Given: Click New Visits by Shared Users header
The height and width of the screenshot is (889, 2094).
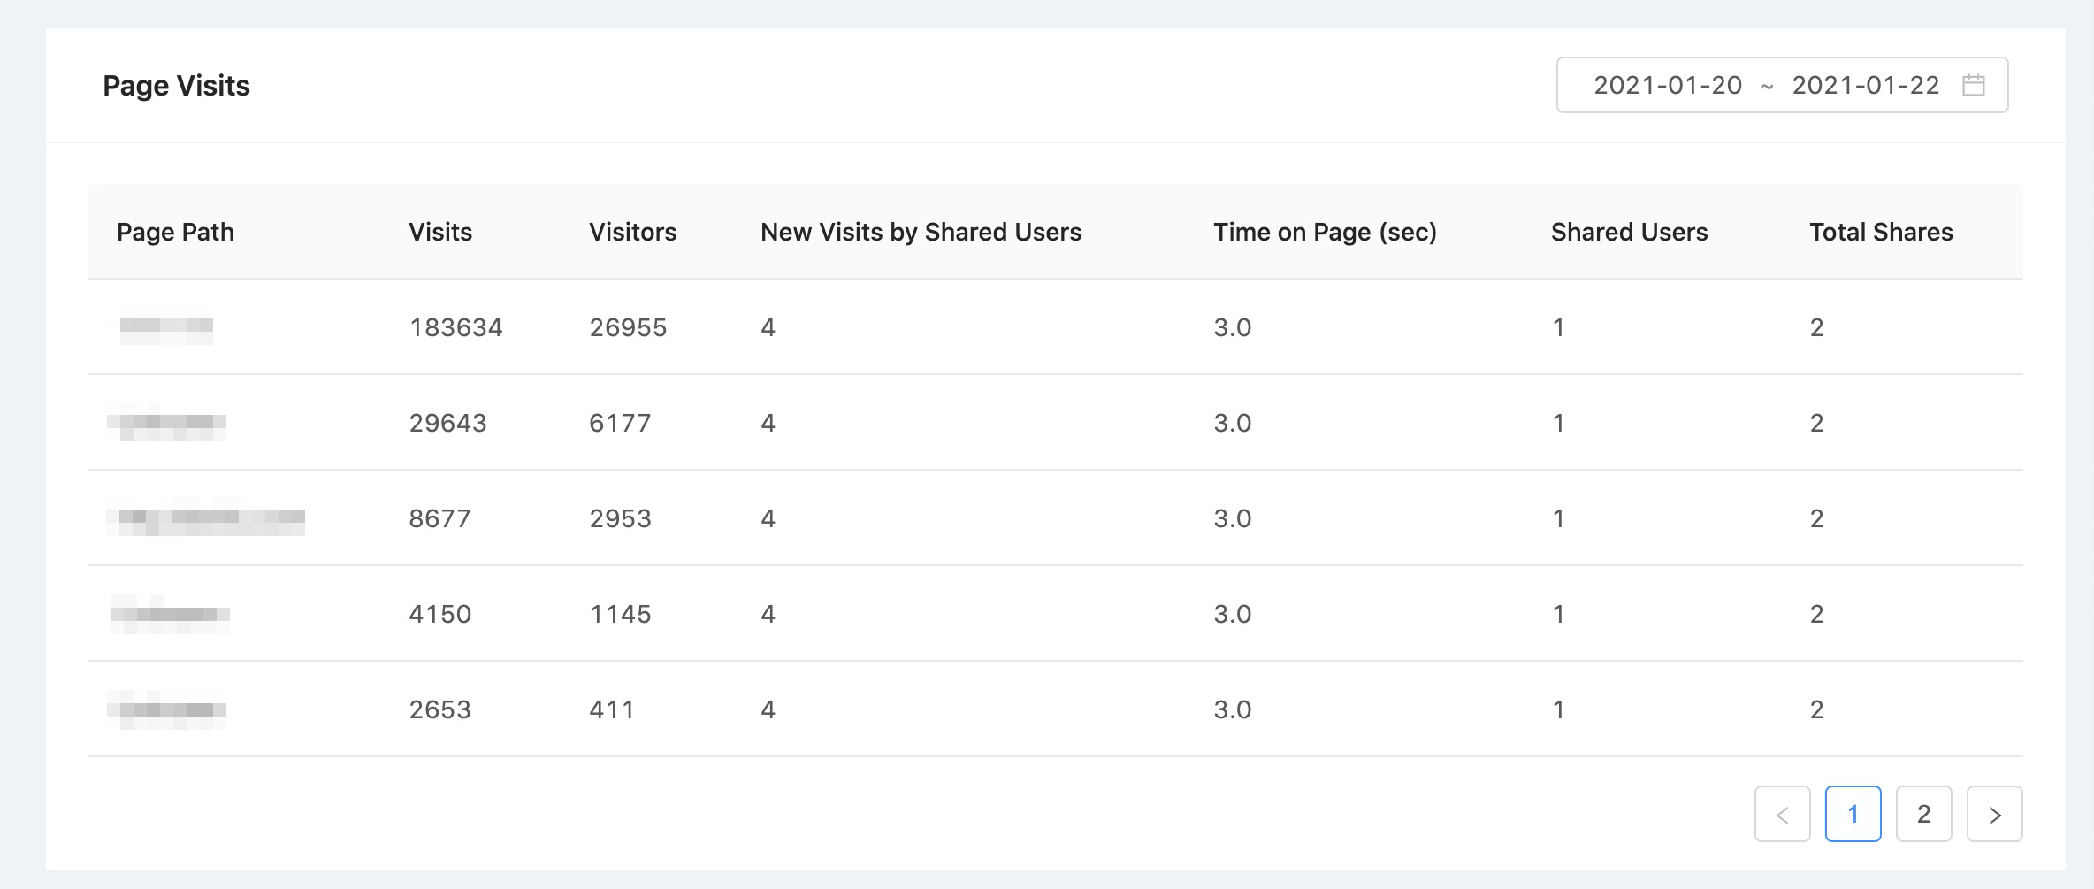Looking at the screenshot, I should pyautogui.click(x=921, y=232).
